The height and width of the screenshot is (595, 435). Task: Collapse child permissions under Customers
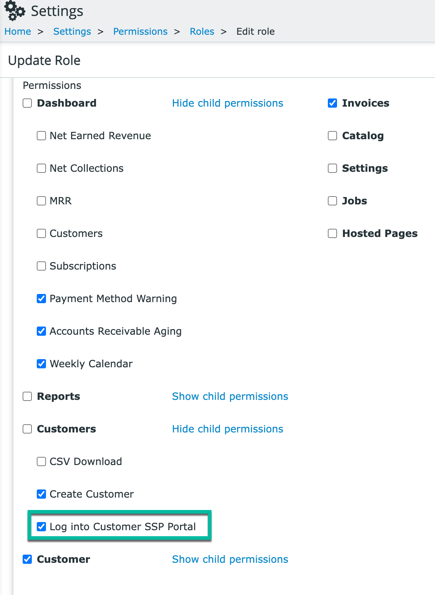(x=227, y=429)
